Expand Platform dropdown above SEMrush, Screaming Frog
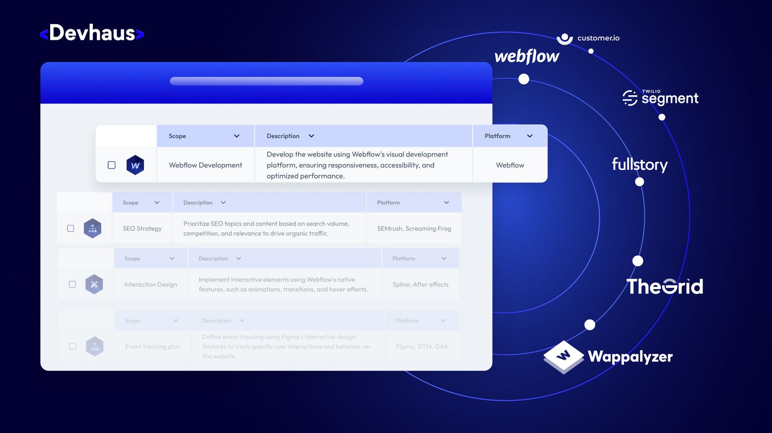 click(446, 203)
